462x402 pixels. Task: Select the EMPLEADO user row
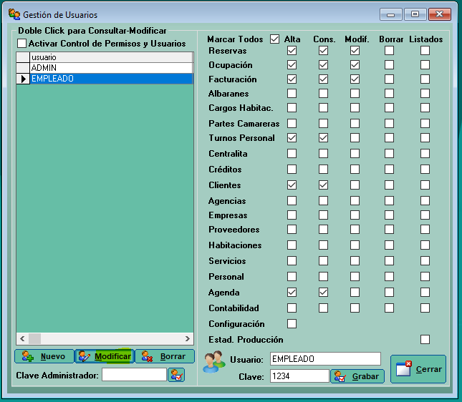pyautogui.click(x=111, y=79)
